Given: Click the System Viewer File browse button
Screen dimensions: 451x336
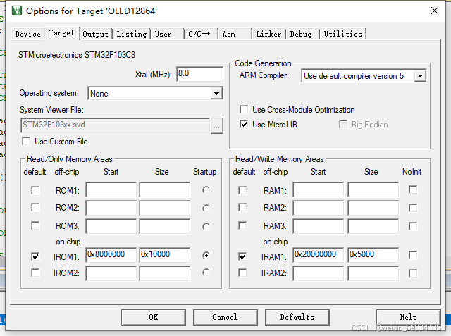Looking at the screenshot, I should tap(217, 126).
